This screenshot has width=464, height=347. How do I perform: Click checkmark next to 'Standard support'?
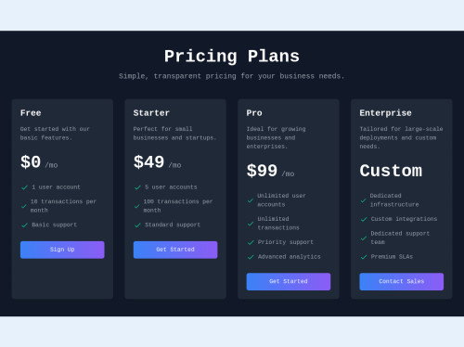137,225
